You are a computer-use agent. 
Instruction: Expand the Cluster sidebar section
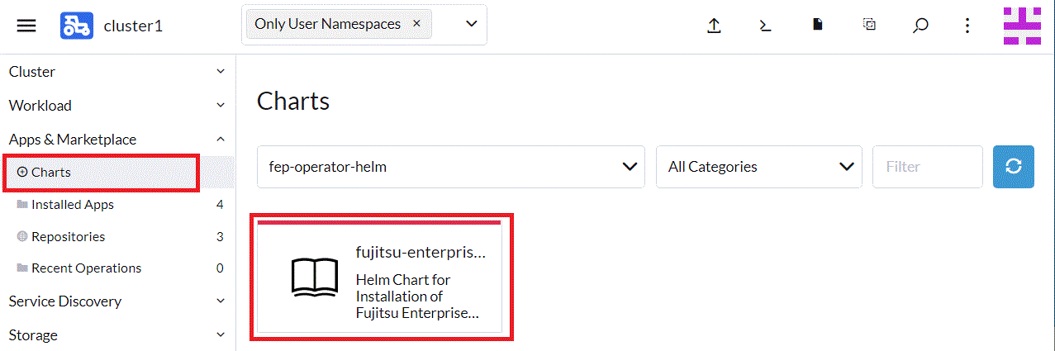[x=117, y=72]
